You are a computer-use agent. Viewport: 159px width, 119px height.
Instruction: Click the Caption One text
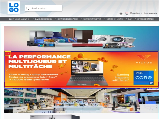82,84
